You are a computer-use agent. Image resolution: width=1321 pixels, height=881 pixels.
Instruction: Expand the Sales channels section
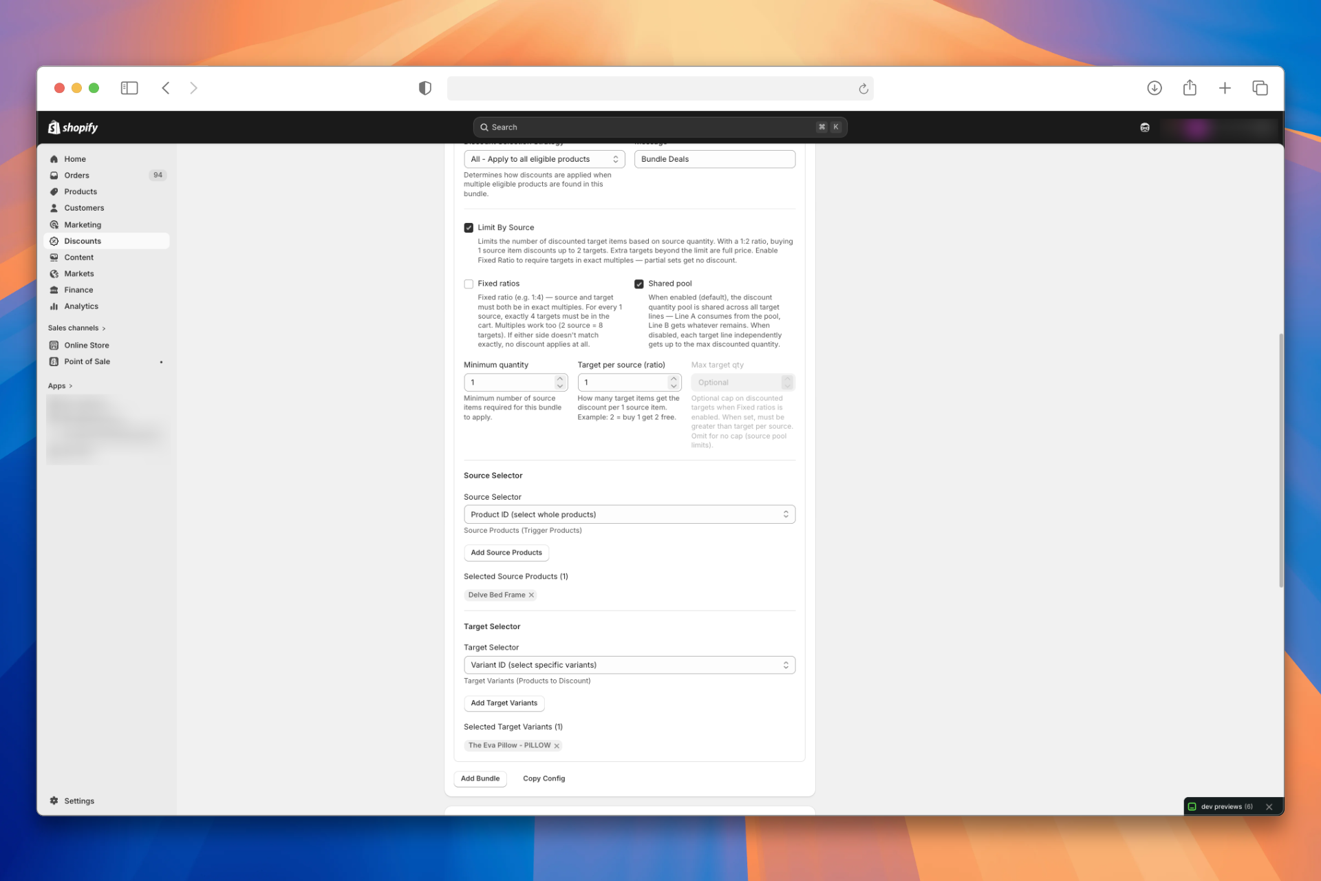pos(76,328)
